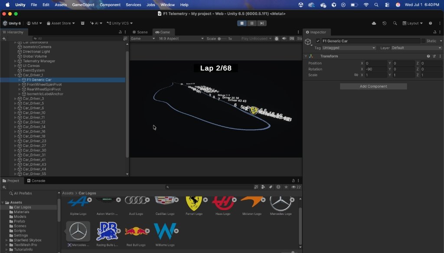
Task: Open the Unity VCS dropdown
Action: (120, 23)
